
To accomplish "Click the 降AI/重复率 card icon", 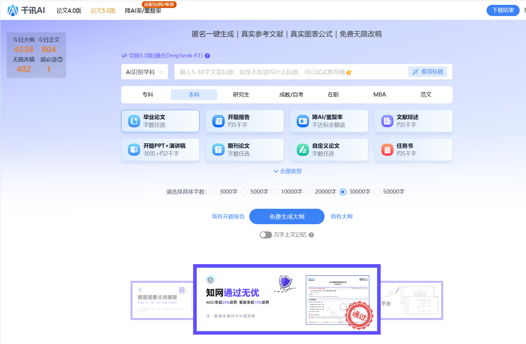I will click(x=303, y=121).
